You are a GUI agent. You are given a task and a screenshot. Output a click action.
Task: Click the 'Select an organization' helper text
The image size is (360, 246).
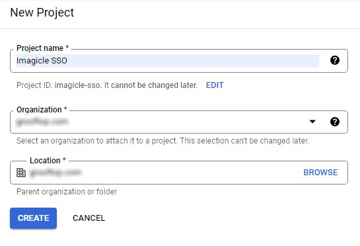pyautogui.click(x=162, y=141)
